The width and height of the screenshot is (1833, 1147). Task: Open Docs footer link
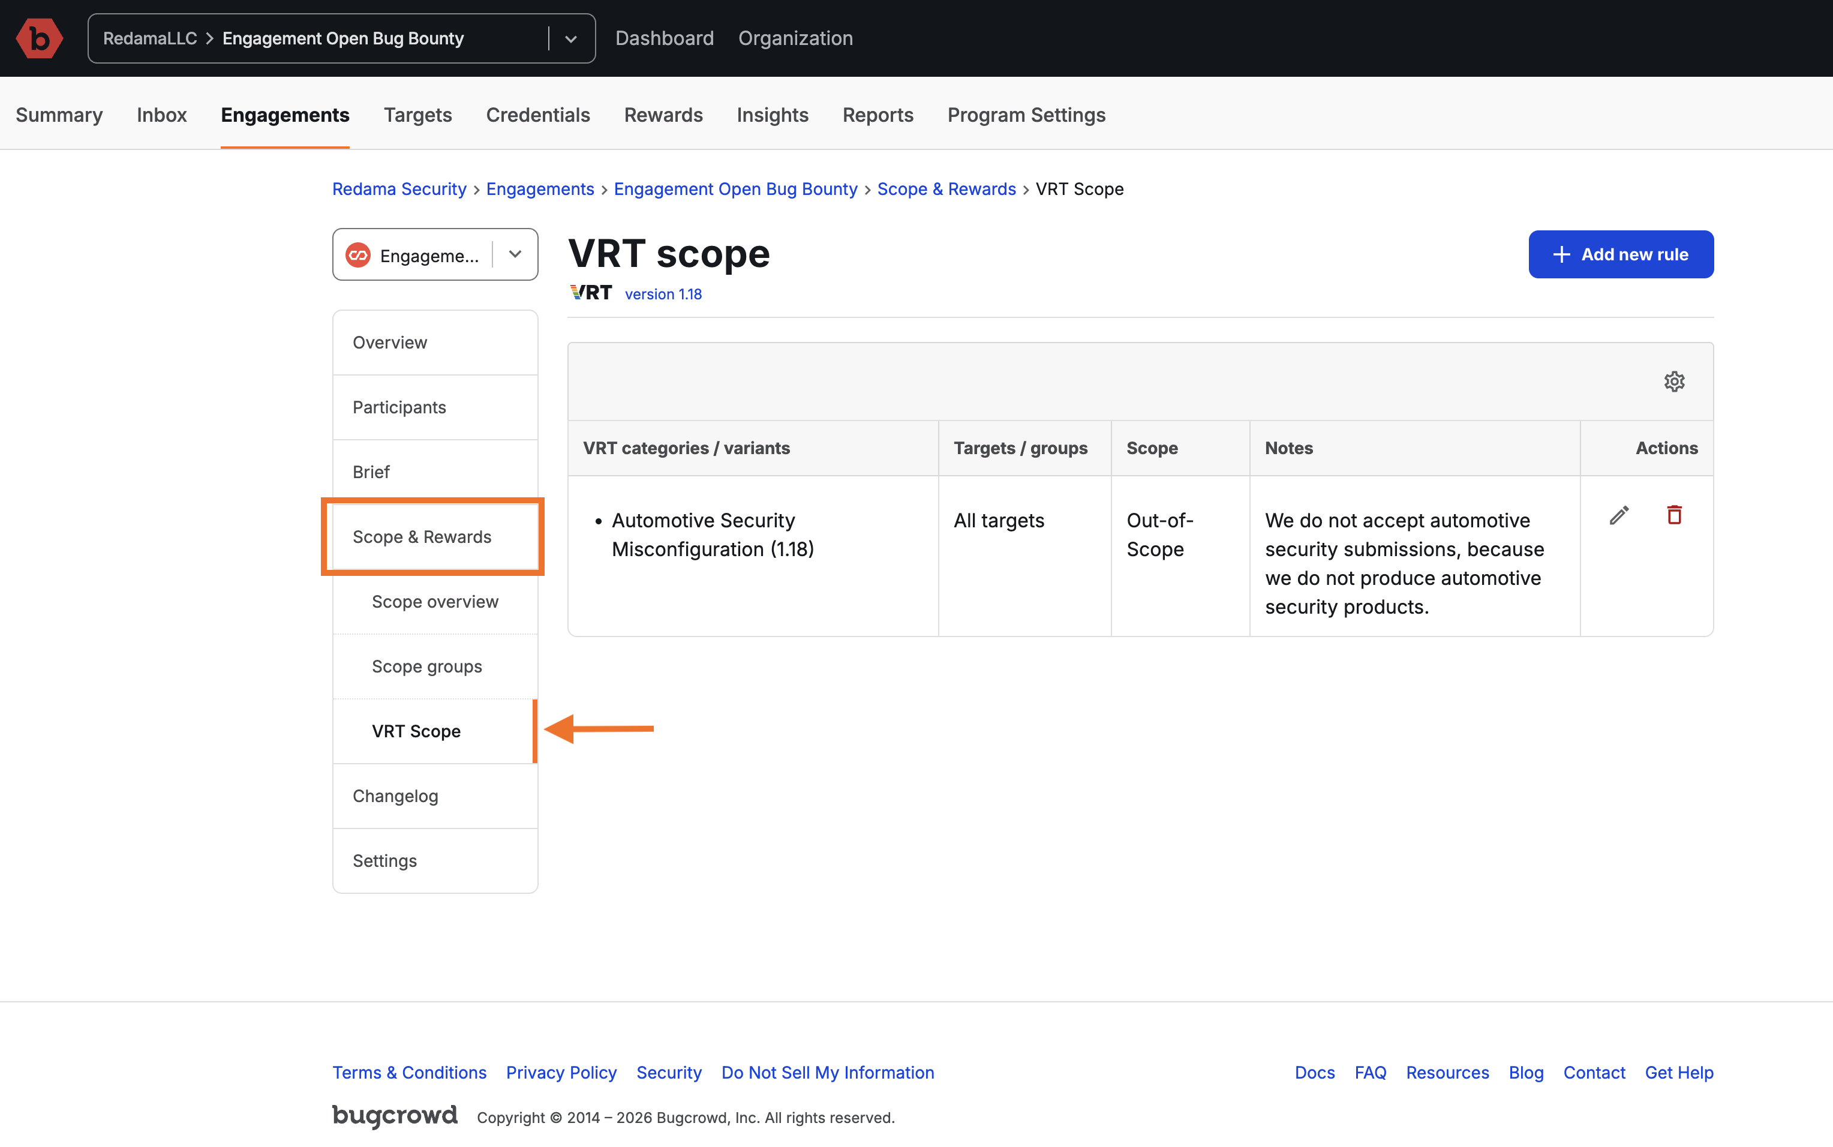tap(1314, 1073)
